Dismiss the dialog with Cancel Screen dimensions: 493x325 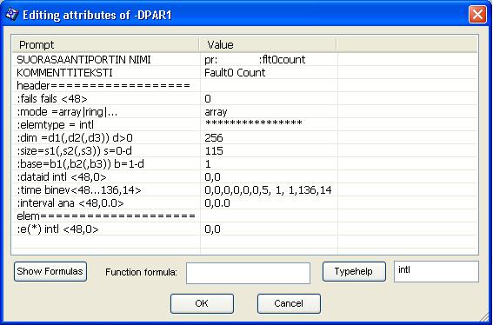coord(289,303)
